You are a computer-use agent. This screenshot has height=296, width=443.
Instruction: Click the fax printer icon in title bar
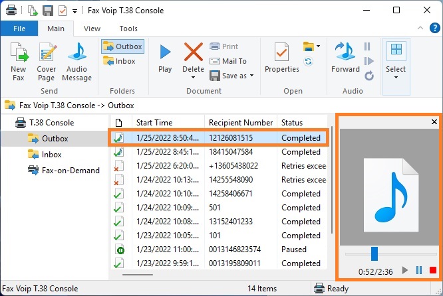click(x=11, y=11)
